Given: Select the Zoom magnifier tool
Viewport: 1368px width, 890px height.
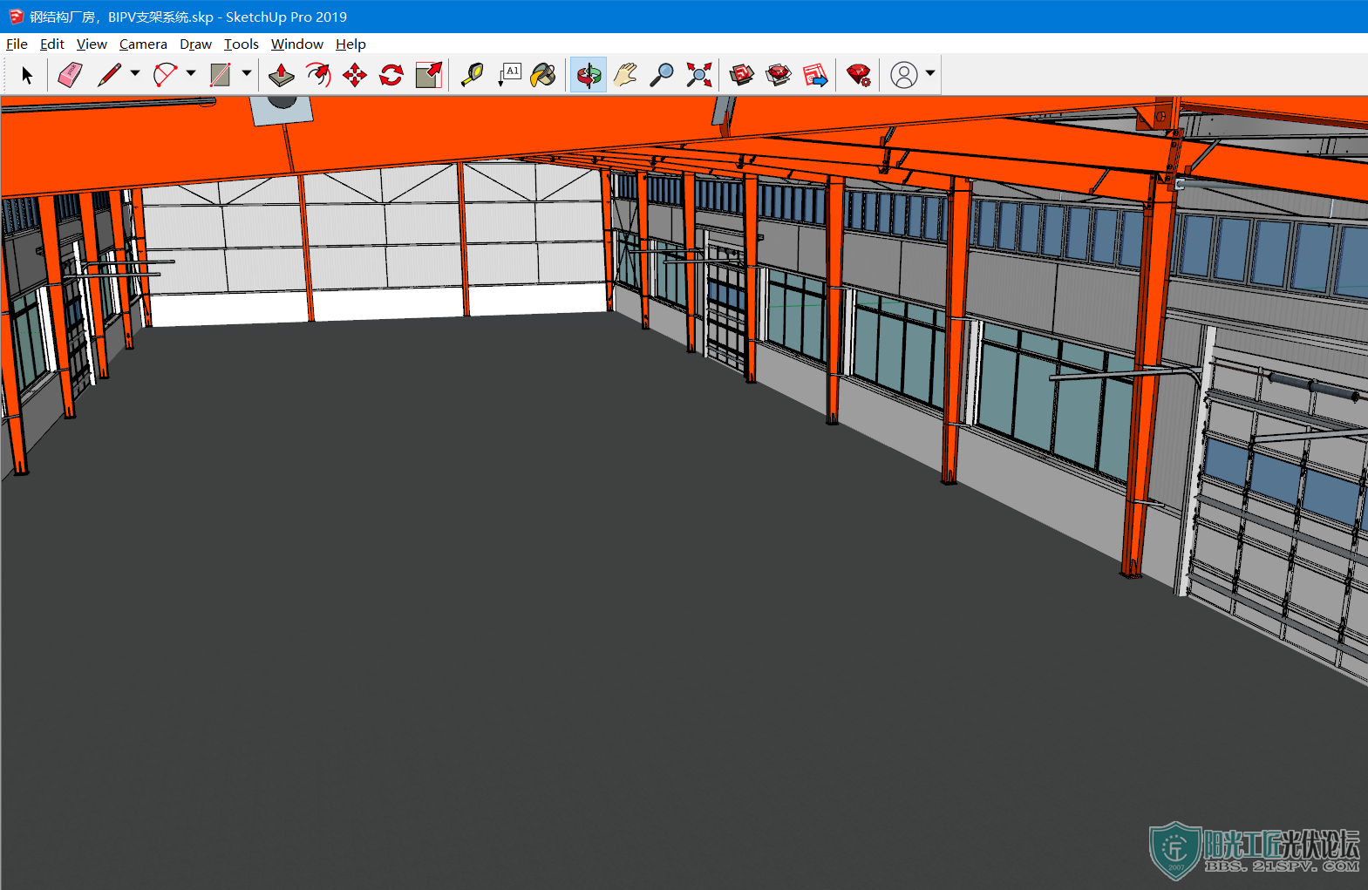Looking at the screenshot, I should coord(662,76).
